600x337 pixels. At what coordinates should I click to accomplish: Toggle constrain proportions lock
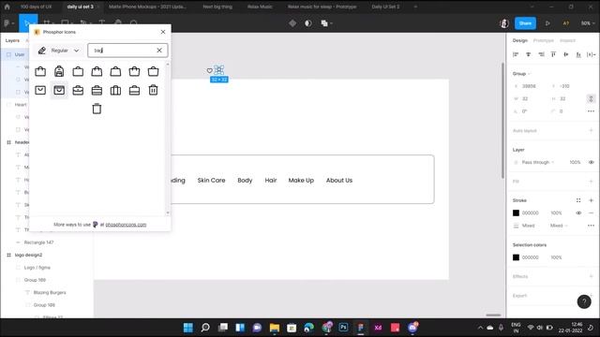pyautogui.click(x=591, y=98)
